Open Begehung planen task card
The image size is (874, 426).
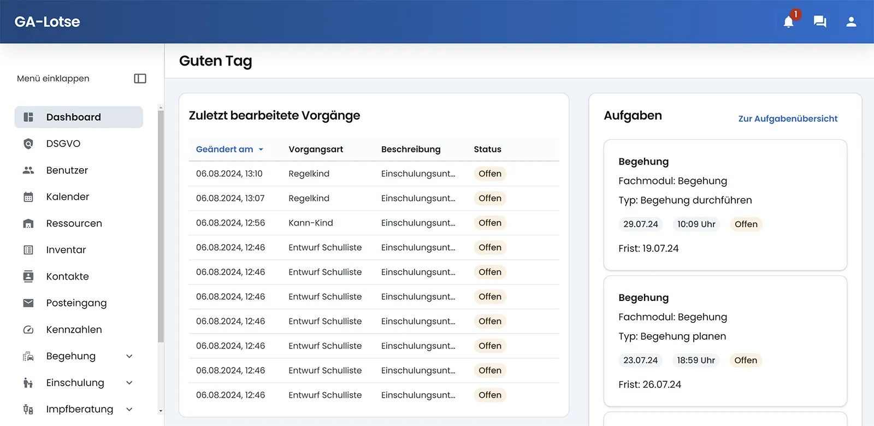[x=725, y=341]
